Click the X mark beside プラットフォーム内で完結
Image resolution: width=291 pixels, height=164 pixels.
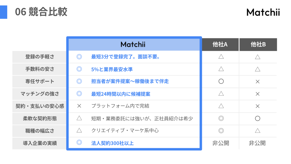pyautogui.click(x=79, y=106)
